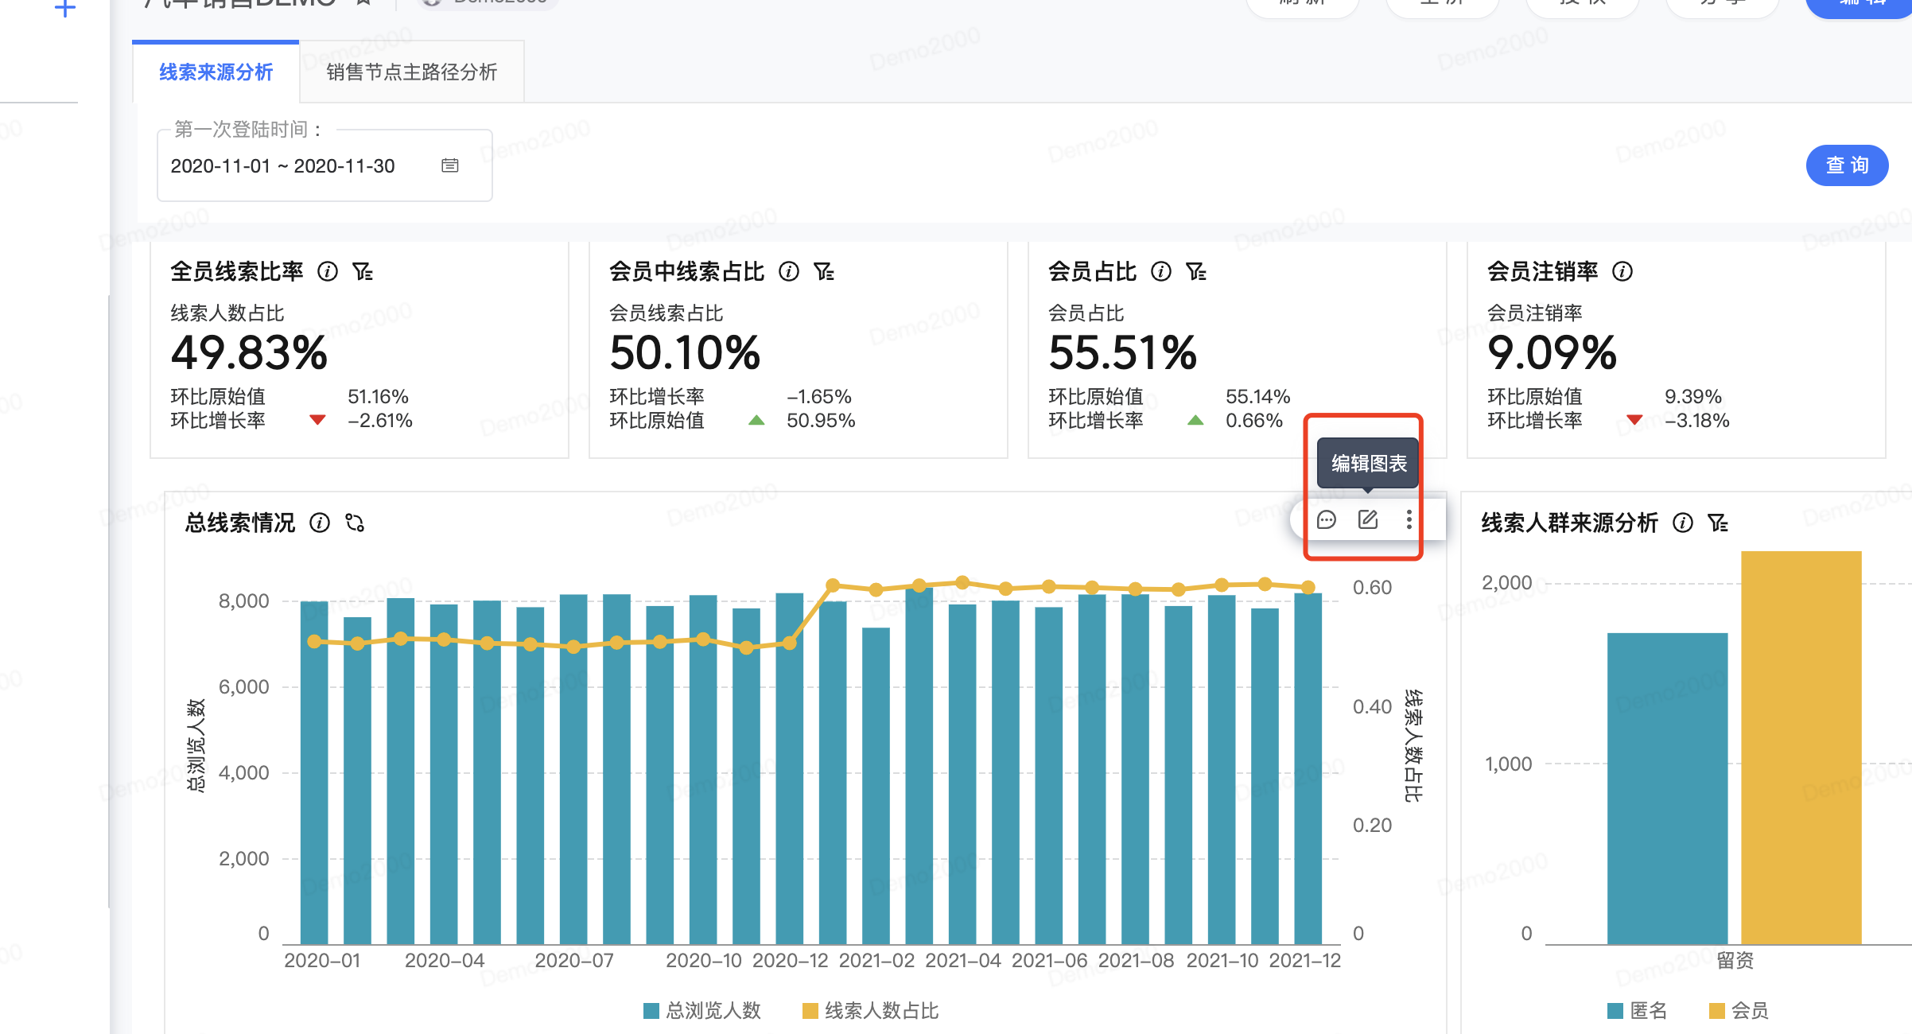Open filter icon on 全员线索比率 card

[363, 272]
